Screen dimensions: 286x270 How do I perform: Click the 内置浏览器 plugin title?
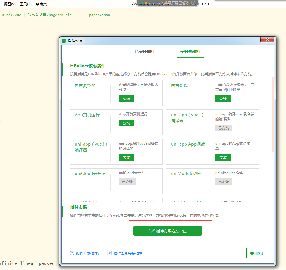tap(85, 85)
